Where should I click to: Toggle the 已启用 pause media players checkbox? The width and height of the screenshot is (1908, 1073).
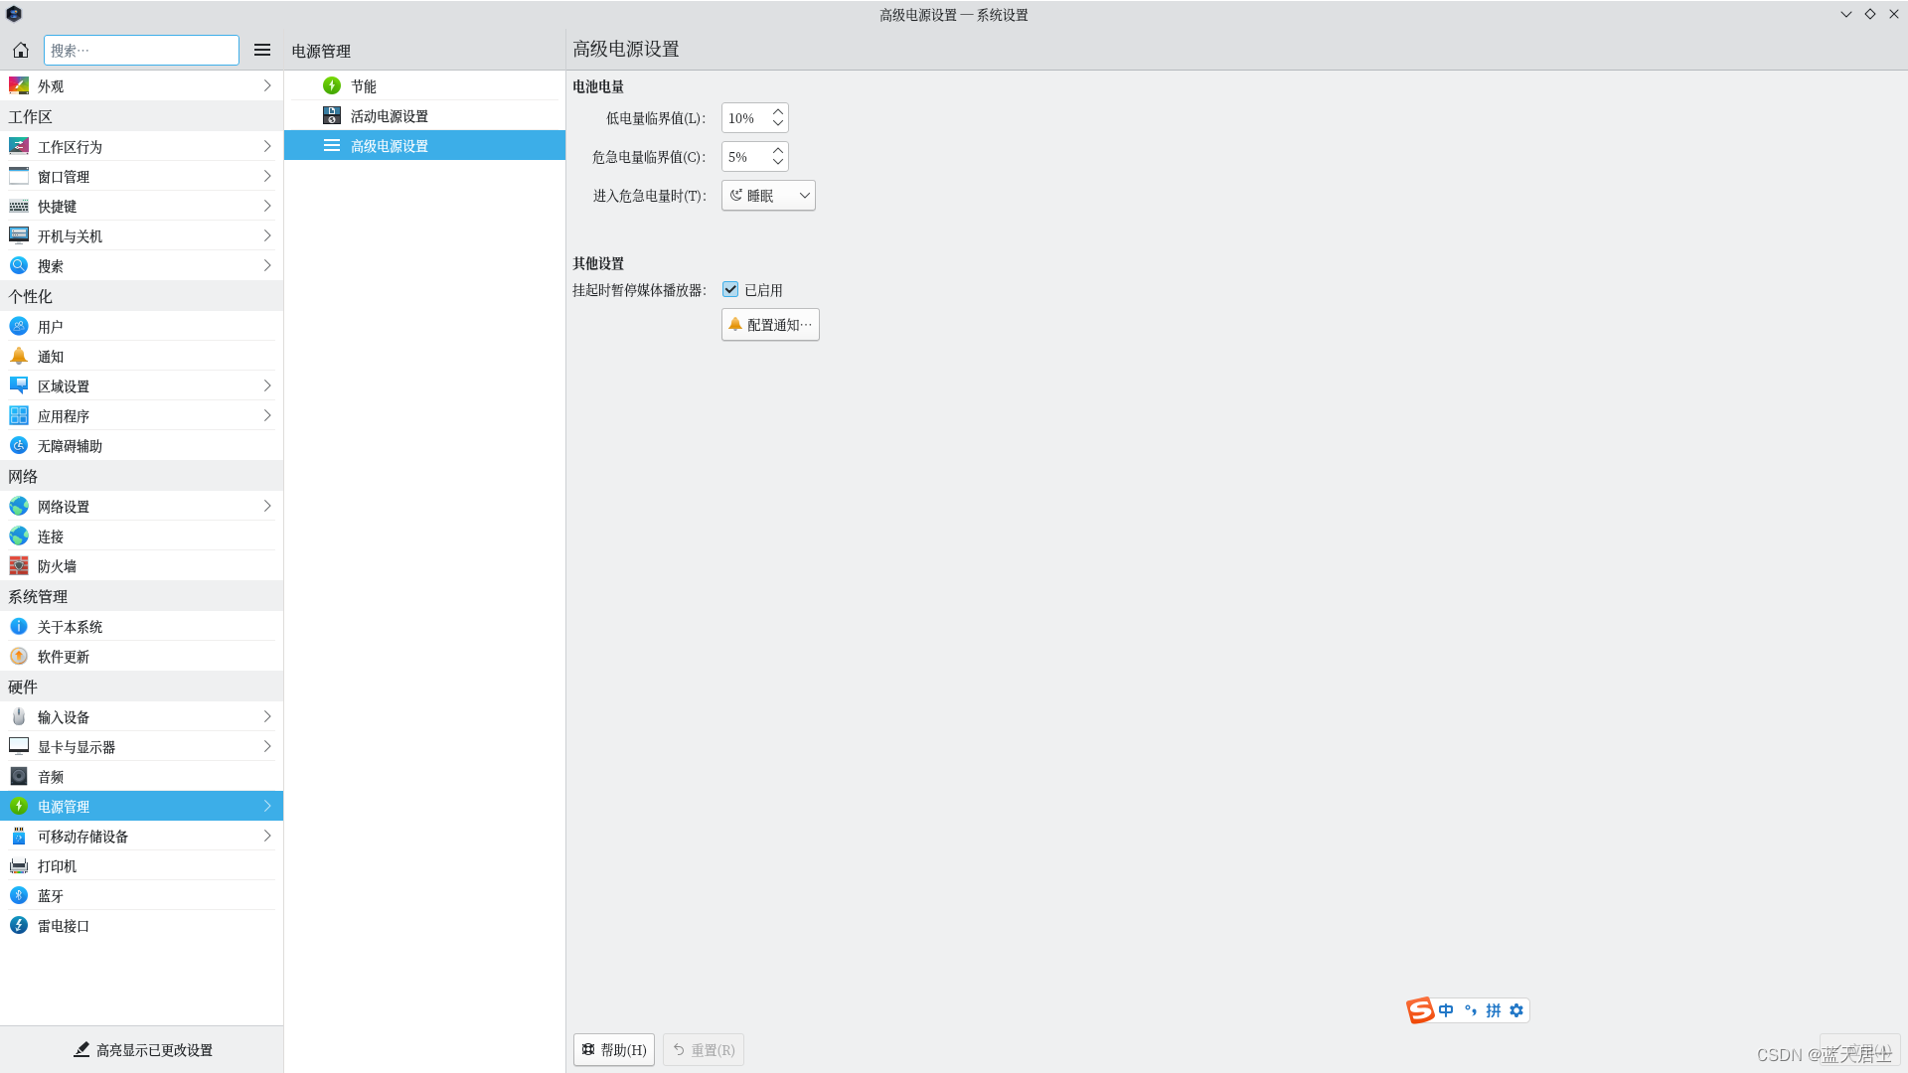730,289
